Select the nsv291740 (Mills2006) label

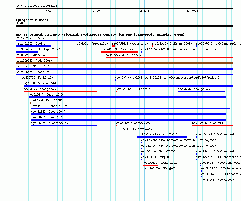click(133, 89)
